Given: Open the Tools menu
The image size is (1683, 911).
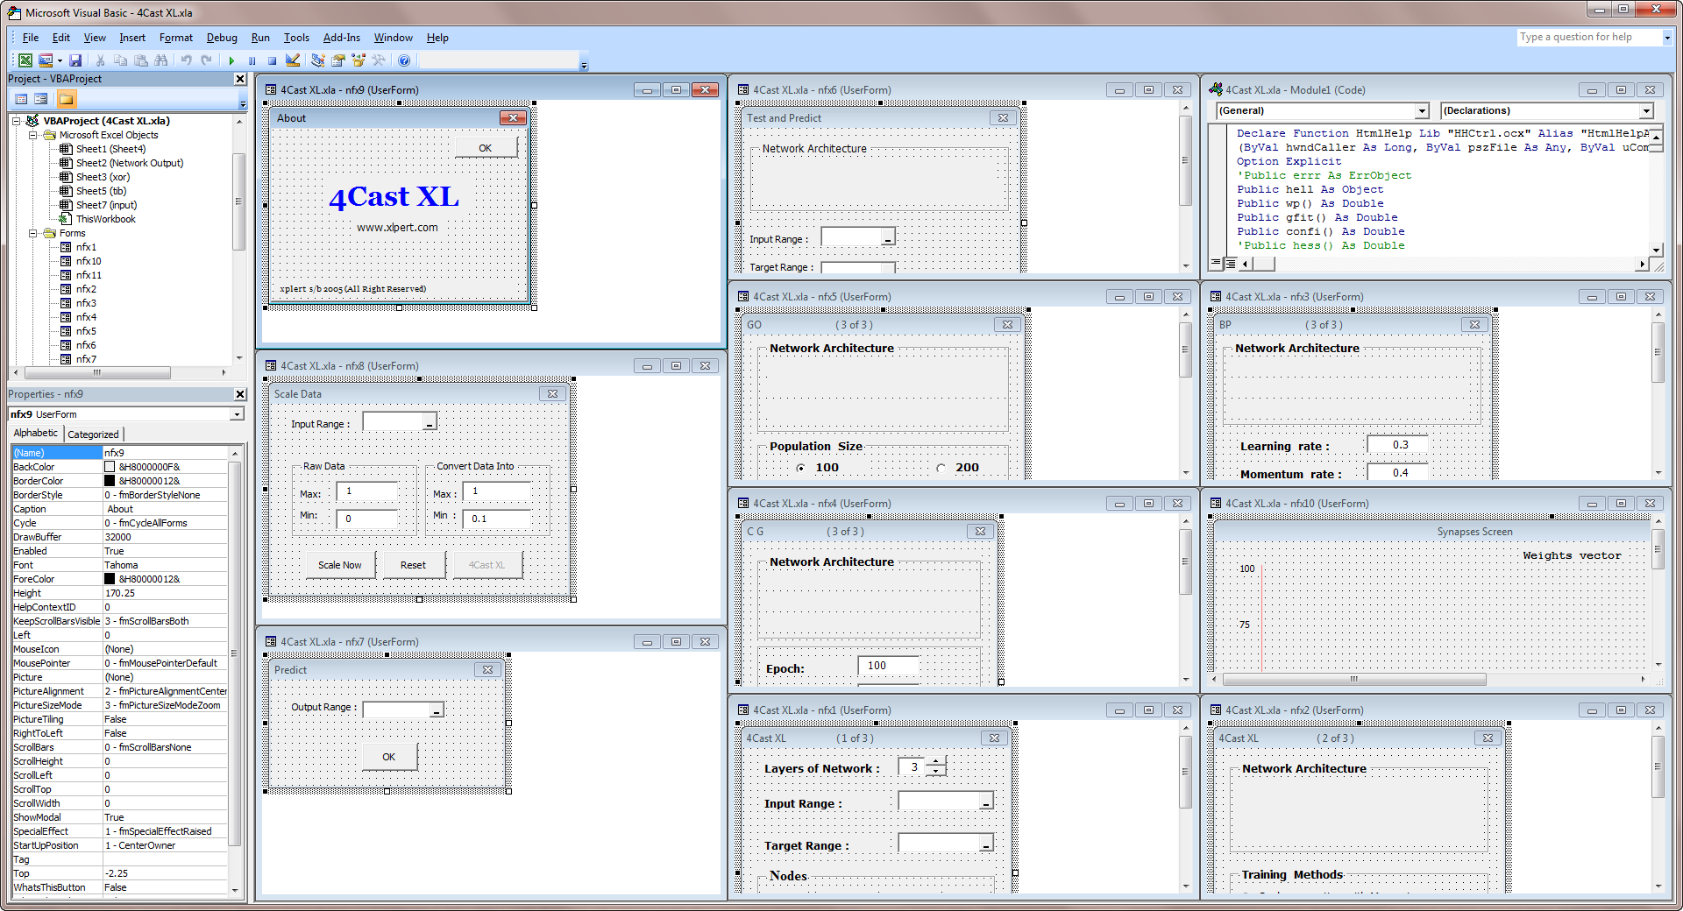Looking at the screenshot, I should (296, 38).
